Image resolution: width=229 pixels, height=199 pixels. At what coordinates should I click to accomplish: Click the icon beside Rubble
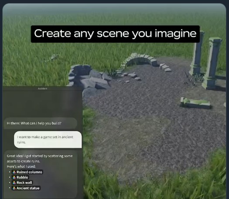pos(14,177)
